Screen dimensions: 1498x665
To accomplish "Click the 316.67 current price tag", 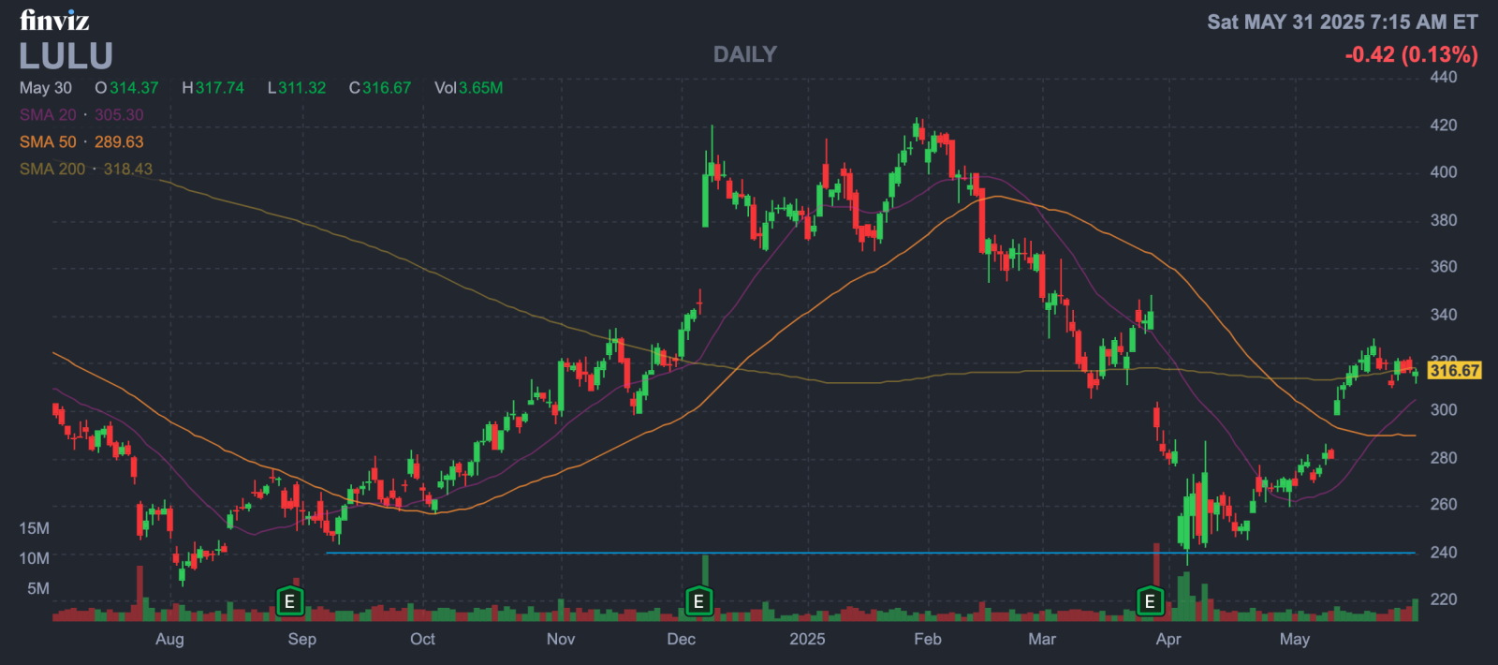I will tap(1454, 370).
